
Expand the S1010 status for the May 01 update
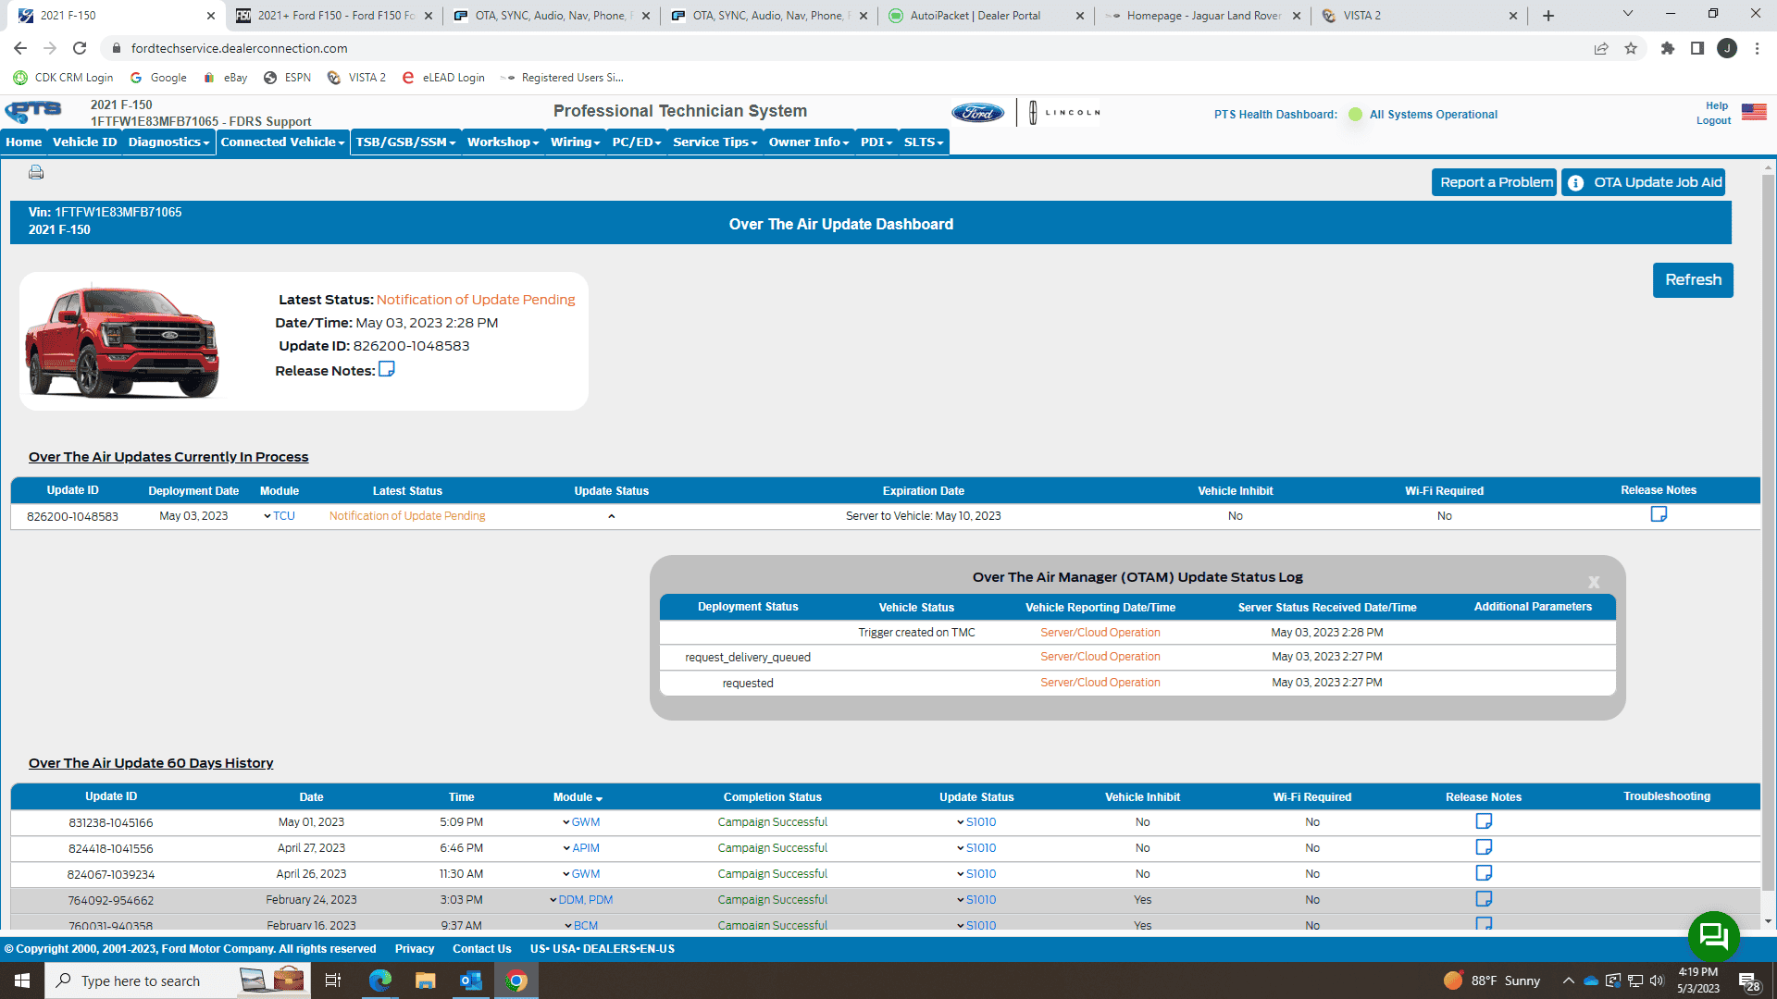(976, 822)
